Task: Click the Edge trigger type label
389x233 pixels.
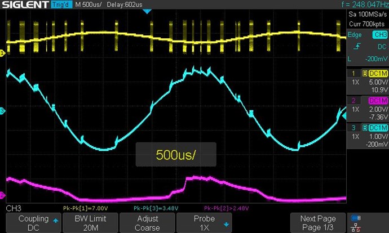Action: click(355, 35)
